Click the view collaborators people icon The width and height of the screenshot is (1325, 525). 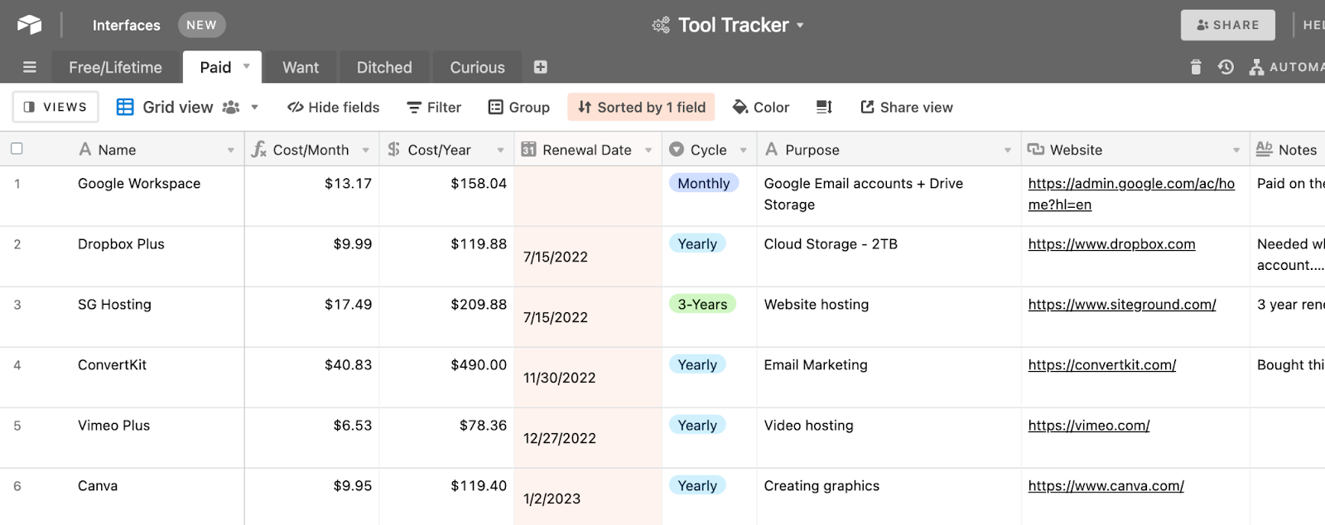tap(231, 107)
